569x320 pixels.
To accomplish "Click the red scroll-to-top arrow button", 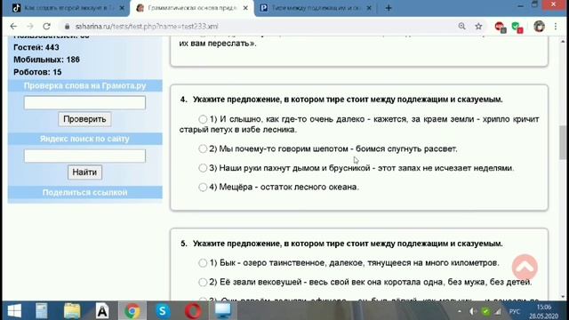I will tap(525, 267).
